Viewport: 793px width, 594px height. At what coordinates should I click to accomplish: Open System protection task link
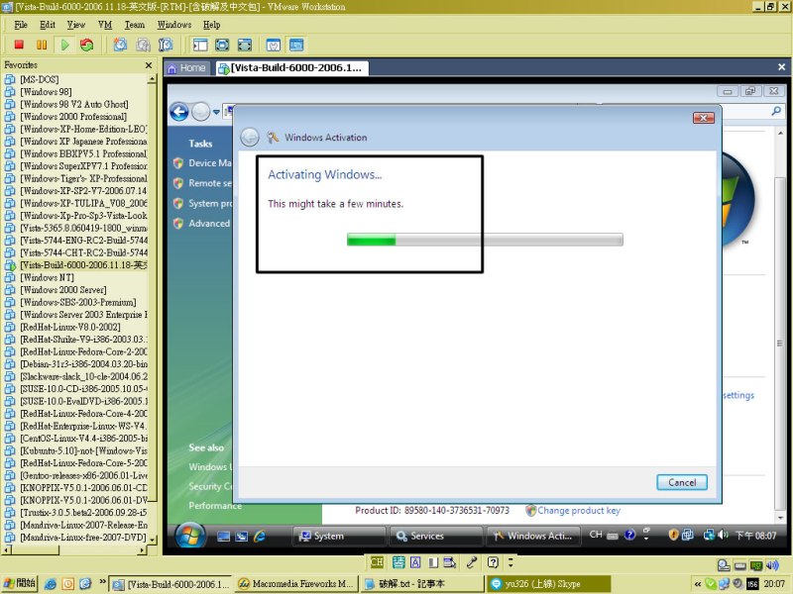[209, 204]
